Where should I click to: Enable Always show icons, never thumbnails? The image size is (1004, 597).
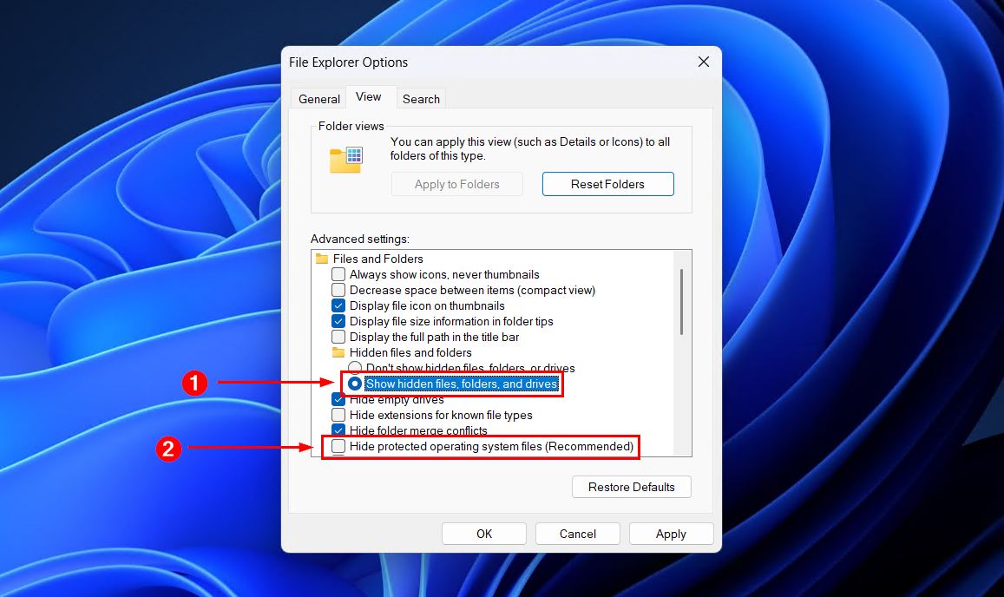(x=338, y=274)
